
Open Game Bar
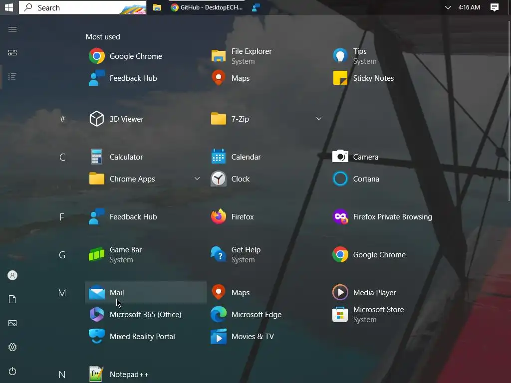tap(145, 255)
